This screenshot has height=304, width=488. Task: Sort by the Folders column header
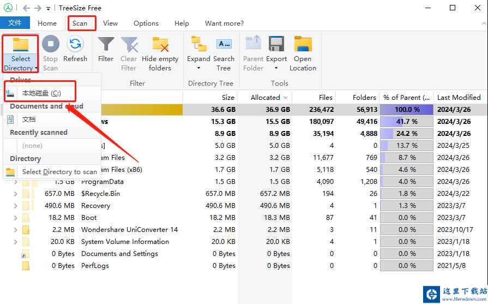[358, 98]
